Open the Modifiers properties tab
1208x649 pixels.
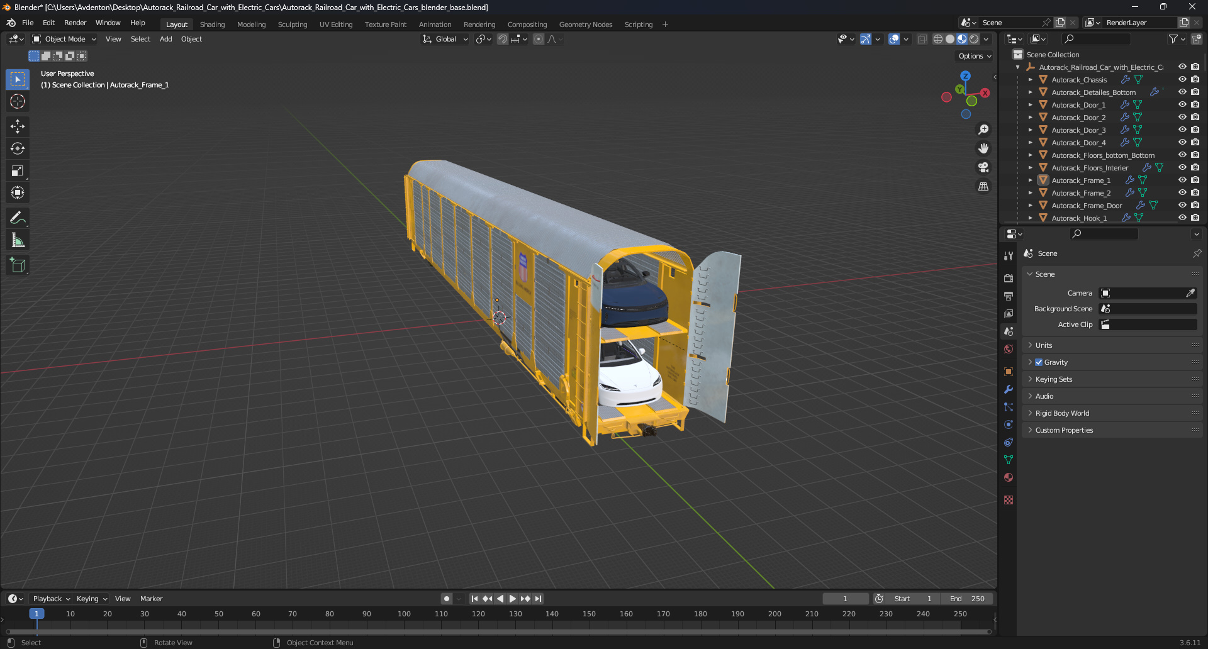1009,389
